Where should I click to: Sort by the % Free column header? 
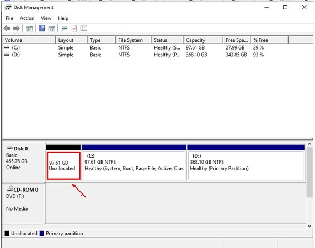pos(269,40)
